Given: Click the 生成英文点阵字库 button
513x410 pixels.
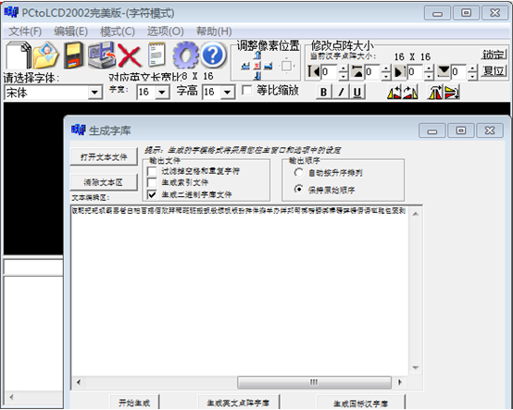Looking at the screenshot, I should [x=239, y=403].
